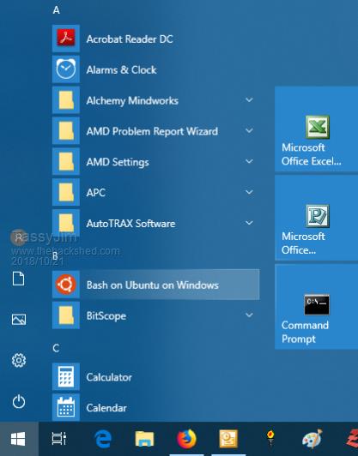
Task: Click the Calendar label text
Action: tap(106, 408)
